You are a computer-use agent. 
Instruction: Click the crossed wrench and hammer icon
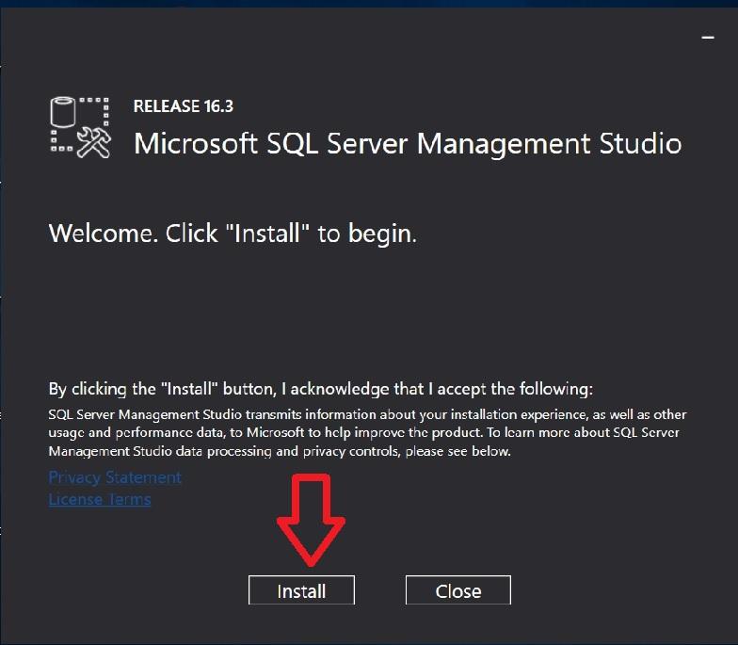coord(94,142)
